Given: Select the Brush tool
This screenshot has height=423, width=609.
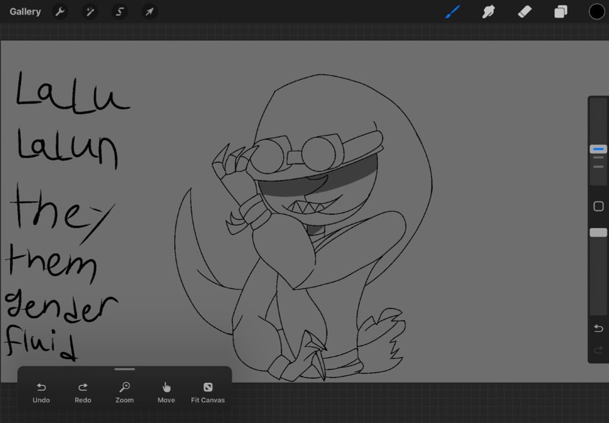Looking at the screenshot, I should (x=452, y=12).
